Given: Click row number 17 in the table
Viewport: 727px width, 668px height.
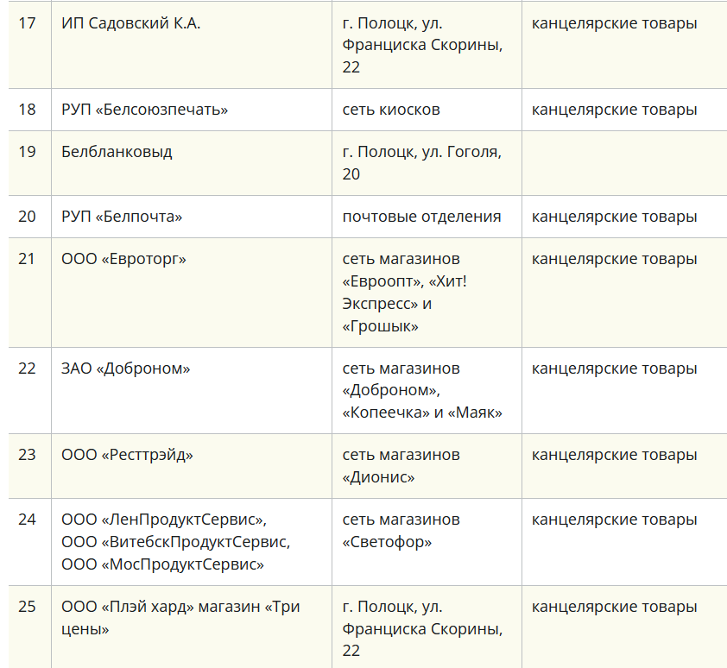Looking at the screenshot, I should point(27,23).
